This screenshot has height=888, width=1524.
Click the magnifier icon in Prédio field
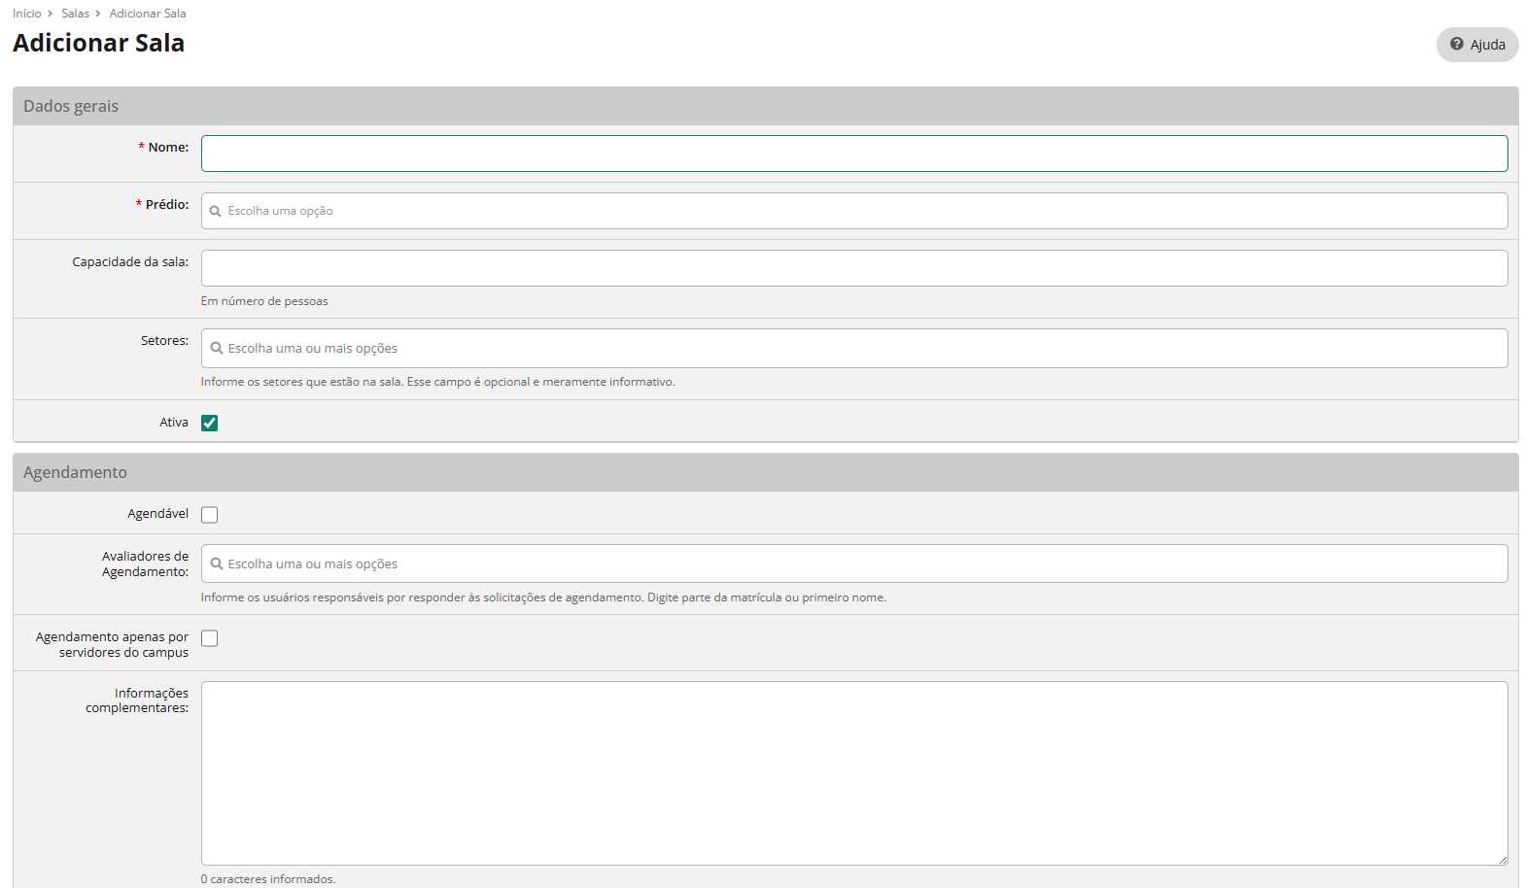[x=216, y=211]
